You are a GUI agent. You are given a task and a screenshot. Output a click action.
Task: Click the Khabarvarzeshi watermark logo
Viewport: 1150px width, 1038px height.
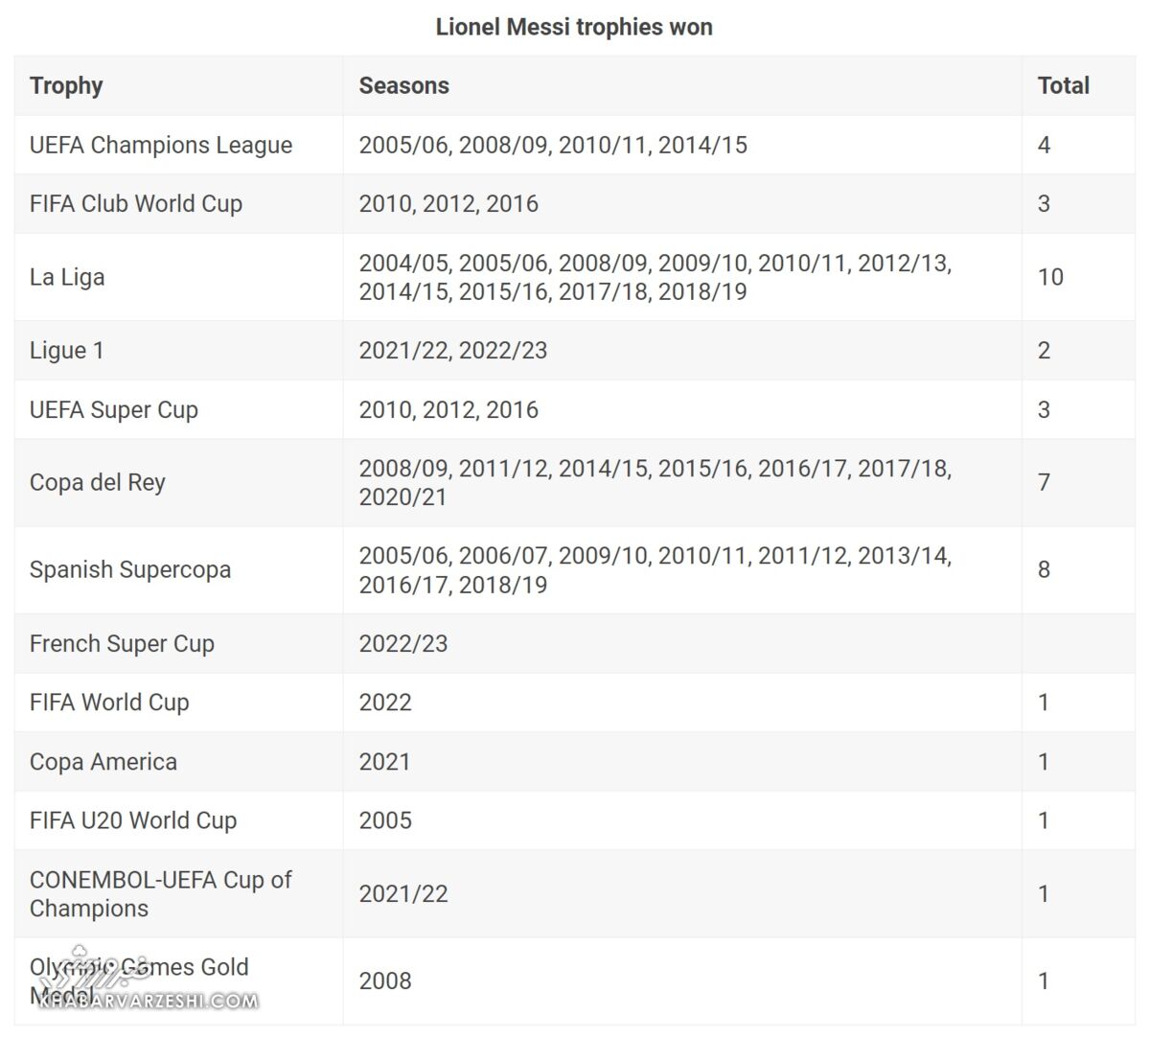click(x=144, y=987)
